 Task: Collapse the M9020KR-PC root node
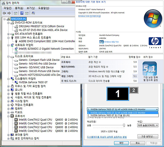[4, 19]
